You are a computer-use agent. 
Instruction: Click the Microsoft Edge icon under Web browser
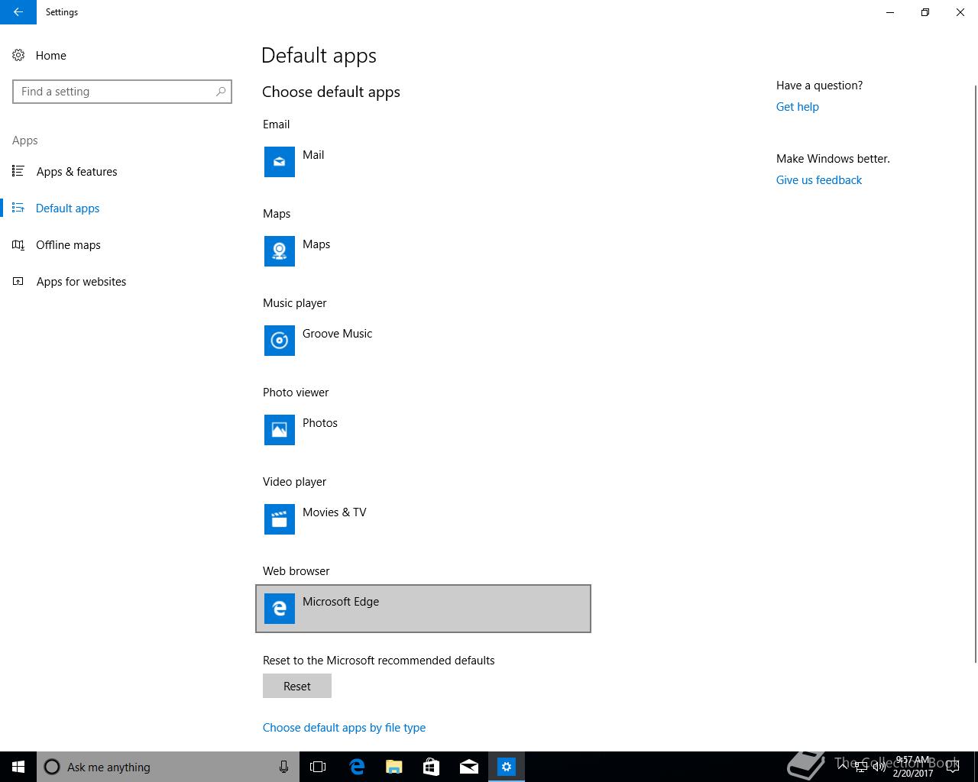pos(280,609)
